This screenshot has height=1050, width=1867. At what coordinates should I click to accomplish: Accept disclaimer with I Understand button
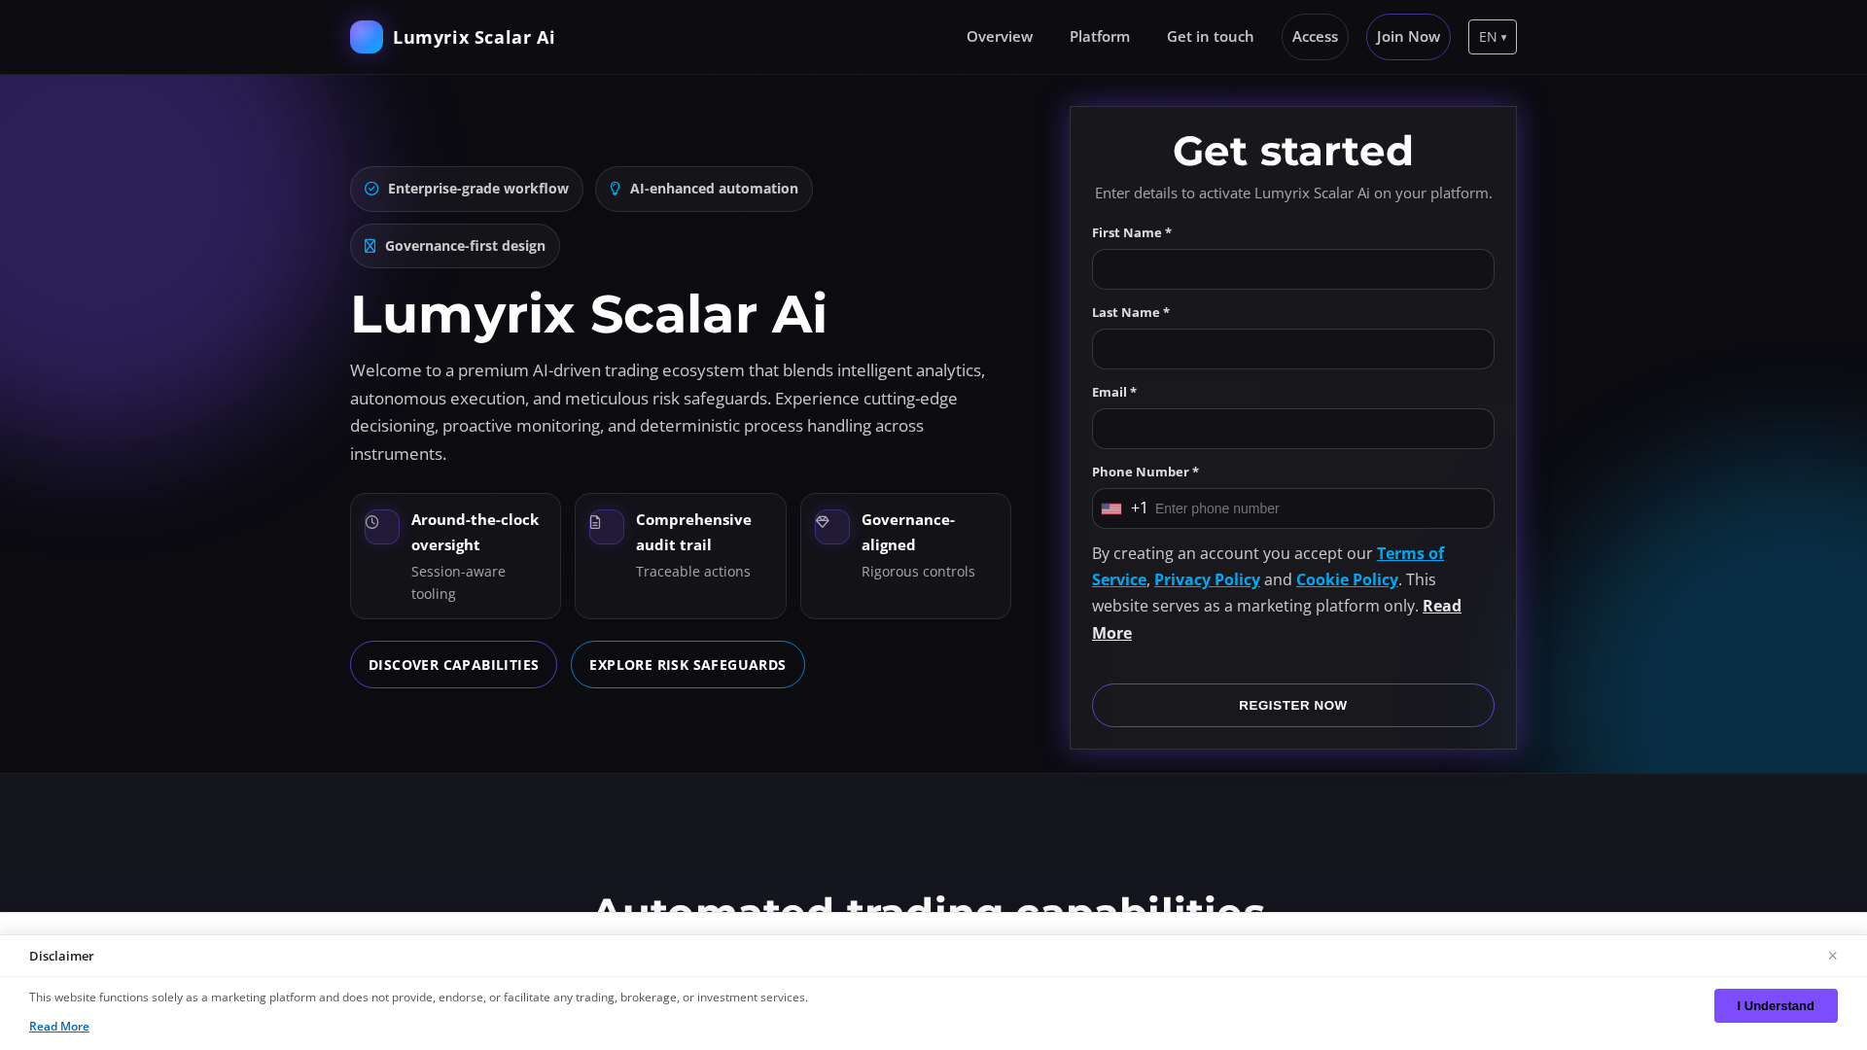coord(1776,1006)
